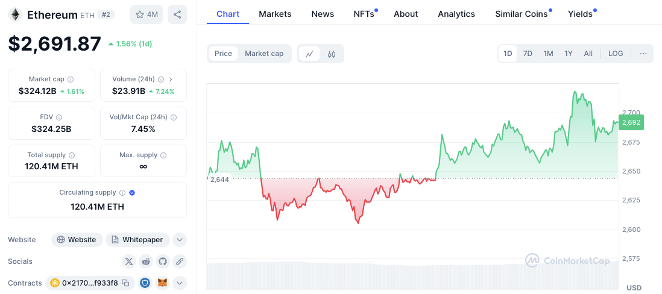This screenshot has height=294, width=662.
Task: Click the 2,644 opening price label
Action: click(219, 180)
